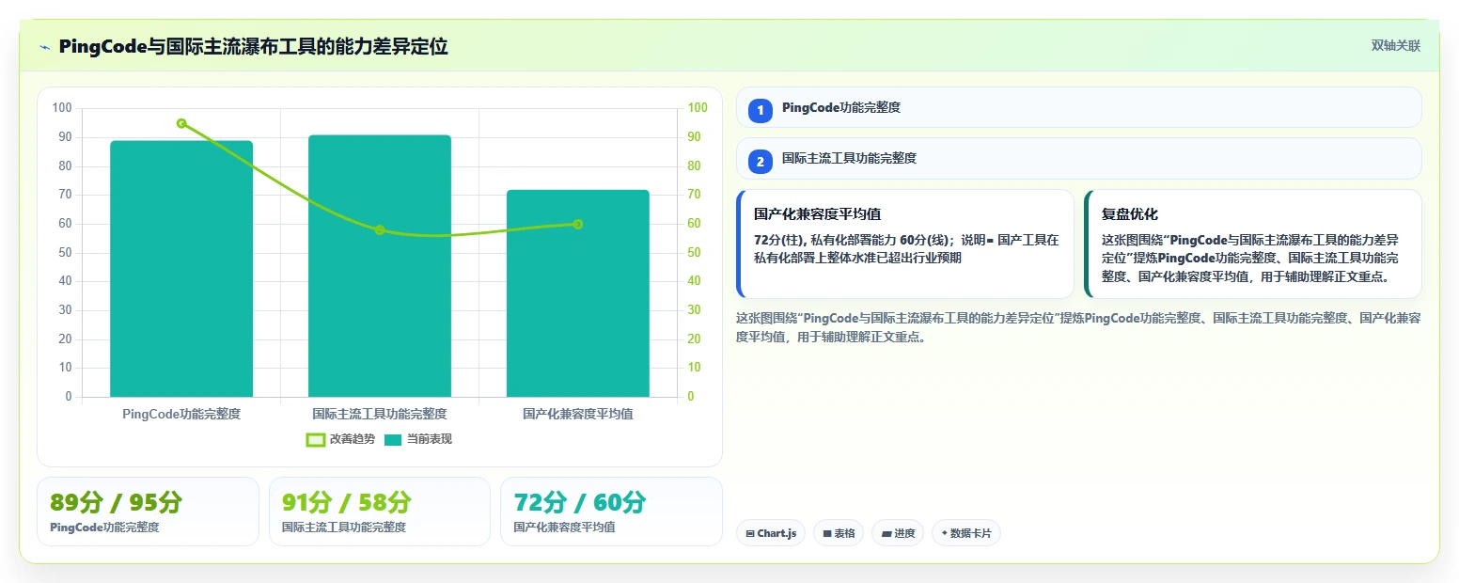This screenshot has width=1459, height=583.
Task: Open the 复盘优化 info card
Action: 1253,244
